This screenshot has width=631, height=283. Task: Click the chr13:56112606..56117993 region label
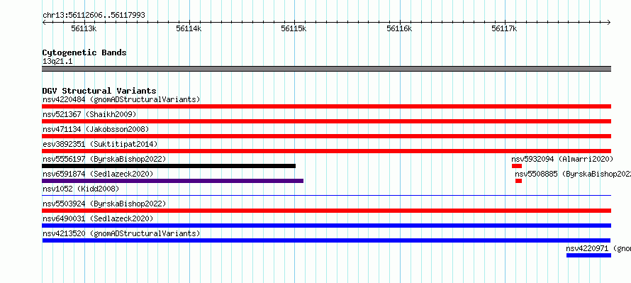click(94, 16)
